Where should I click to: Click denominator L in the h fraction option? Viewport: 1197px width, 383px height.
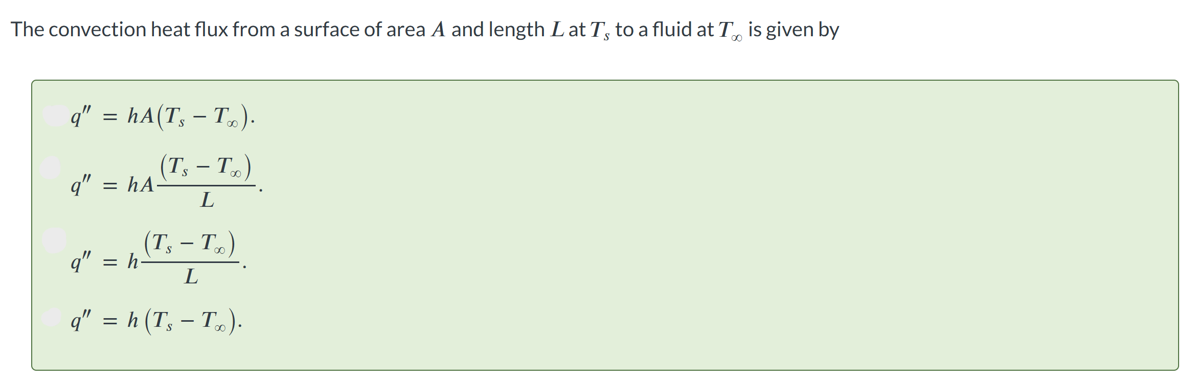[191, 276]
